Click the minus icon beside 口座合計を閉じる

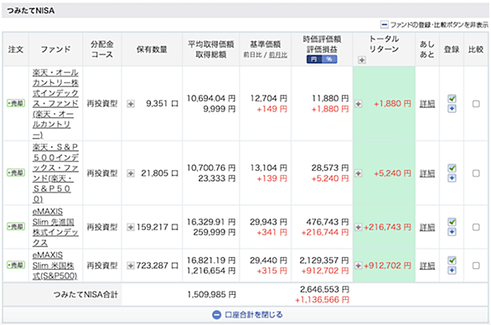pos(216,315)
